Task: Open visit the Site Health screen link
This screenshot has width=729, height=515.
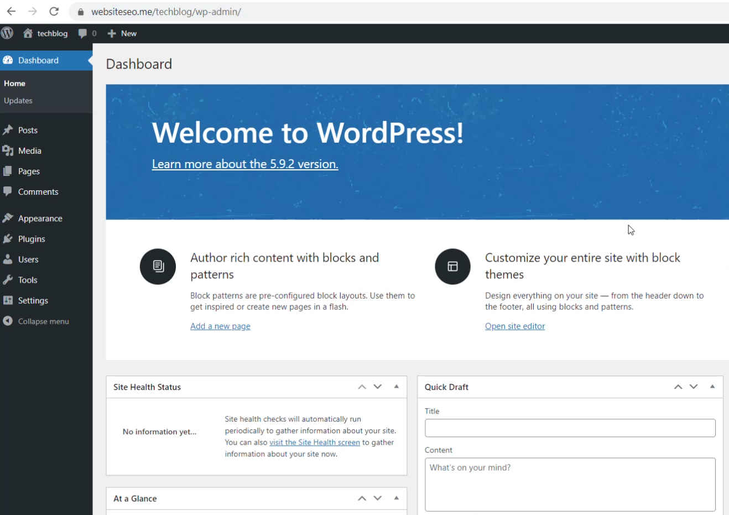Action: pyautogui.click(x=315, y=442)
